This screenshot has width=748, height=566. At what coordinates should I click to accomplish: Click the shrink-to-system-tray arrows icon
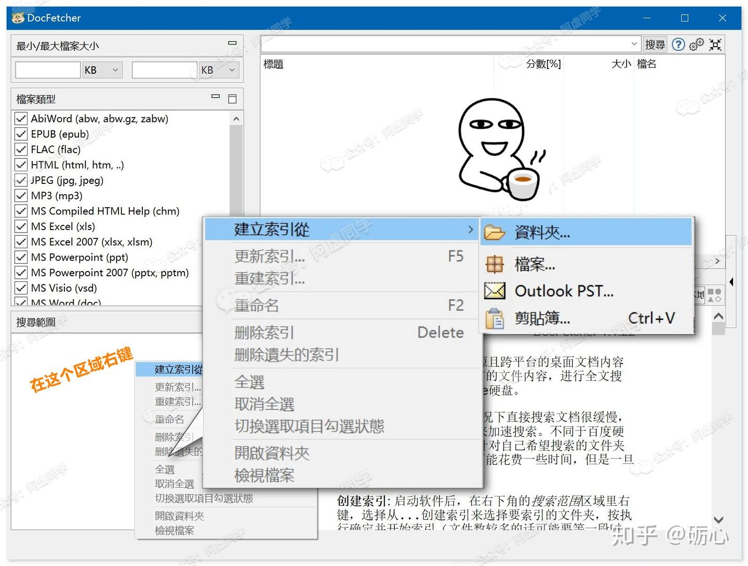(715, 45)
